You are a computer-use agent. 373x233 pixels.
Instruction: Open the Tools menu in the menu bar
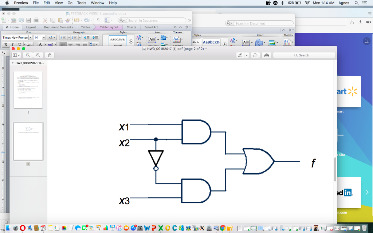[x=81, y=3]
